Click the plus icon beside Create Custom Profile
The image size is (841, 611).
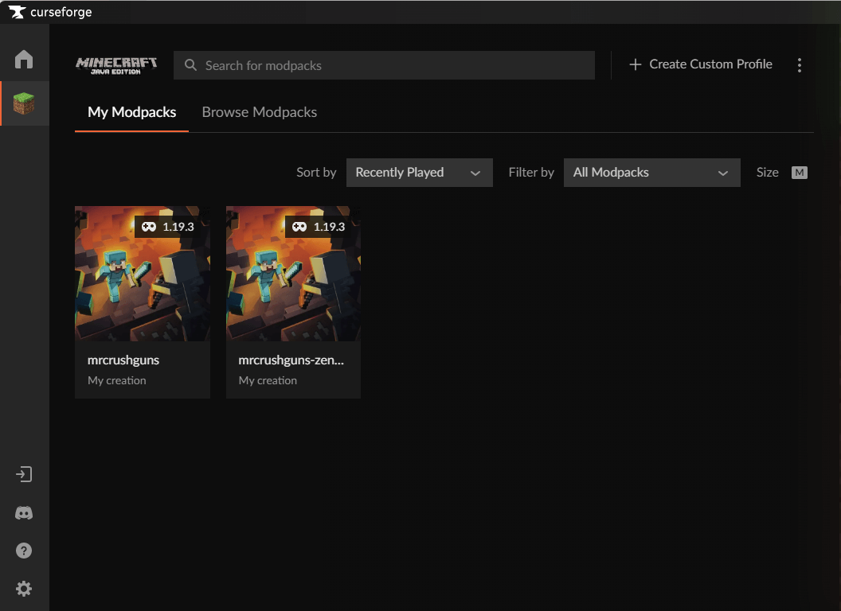tap(635, 64)
